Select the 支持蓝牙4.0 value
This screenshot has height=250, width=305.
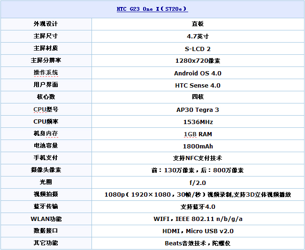coord(198,206)
